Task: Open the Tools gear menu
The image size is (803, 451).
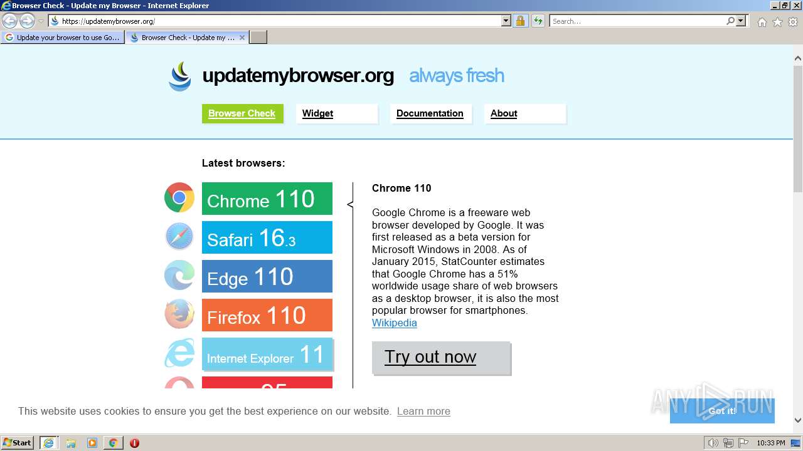Action: 793,22
